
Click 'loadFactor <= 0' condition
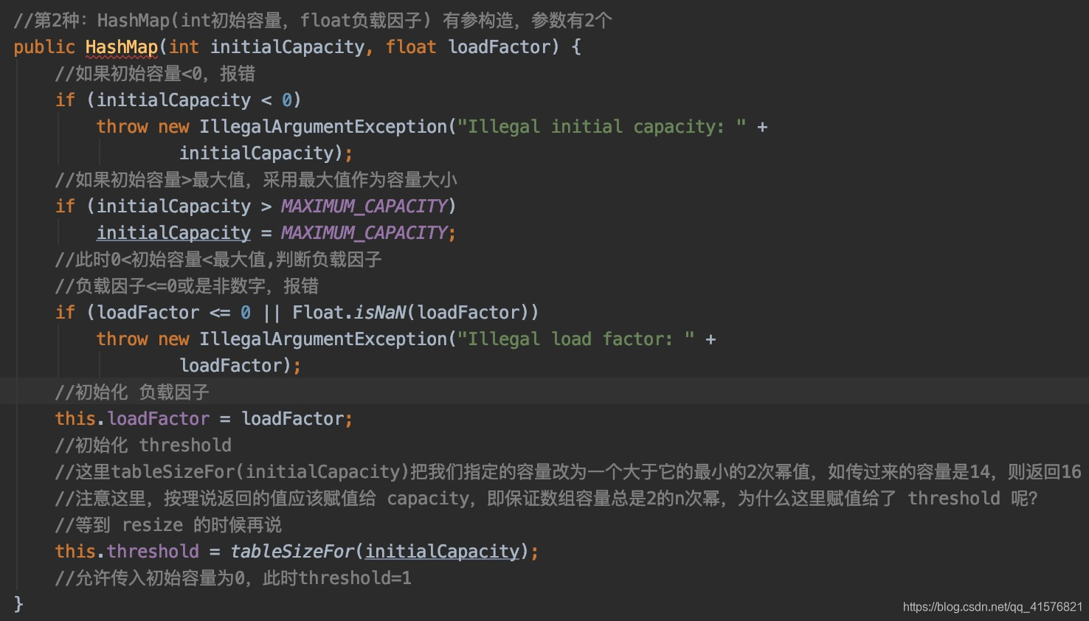click(x=174, y=313)
